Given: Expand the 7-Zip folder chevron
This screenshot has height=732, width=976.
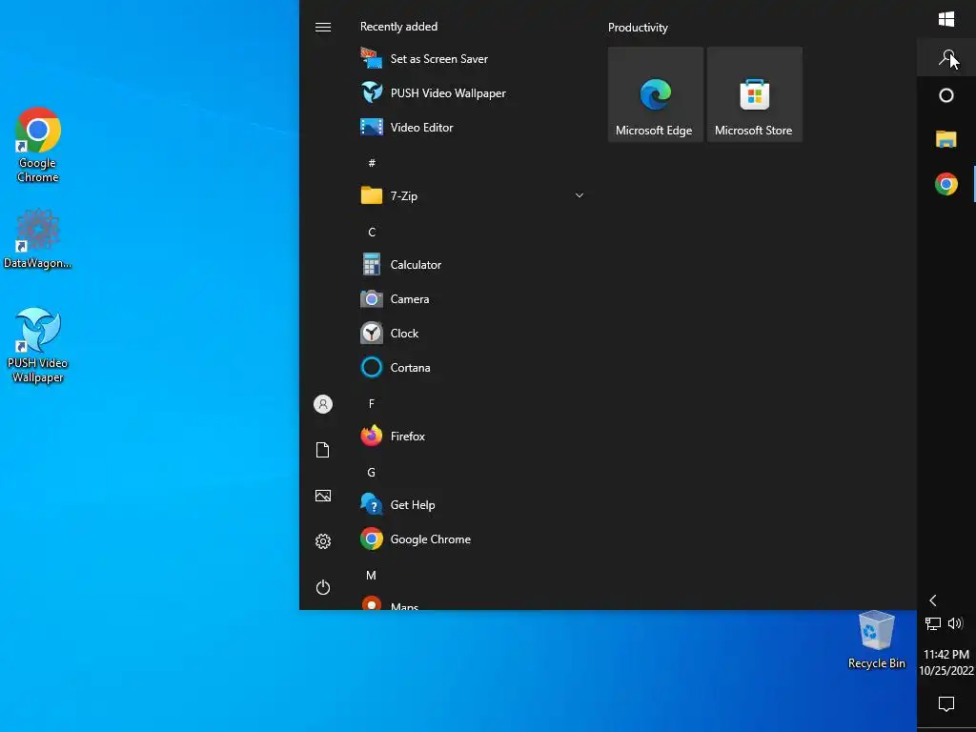Looking at the screenshot, I should coord(579,195).
